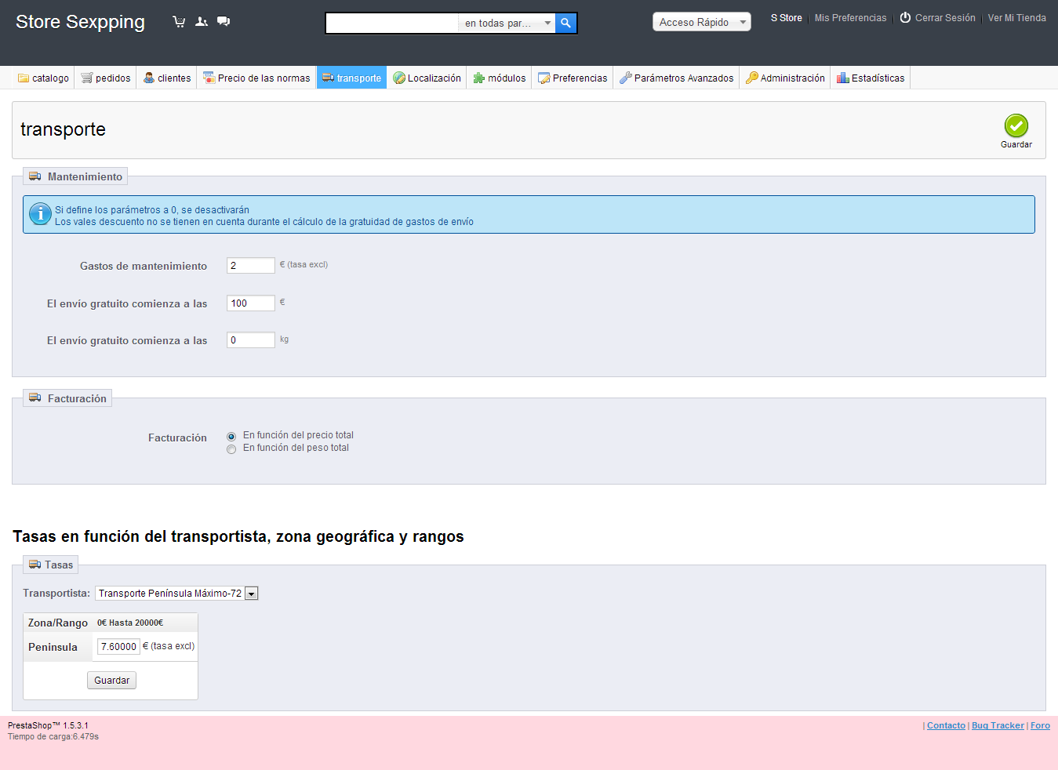Click the power icon beside Cerrar Sesión

coord(905,17)
